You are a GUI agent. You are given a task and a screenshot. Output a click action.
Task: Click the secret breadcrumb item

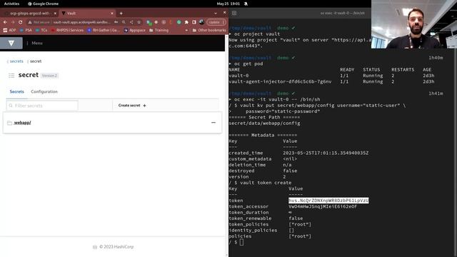(36, 61)
